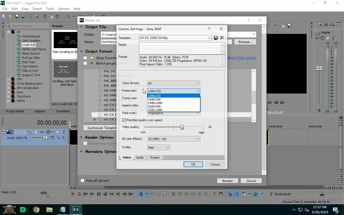Image resolution: width=344 pixels, height=215 pixels.
Task: Click the track Automation settings gear icon
Action: click(x=48, y=132)
